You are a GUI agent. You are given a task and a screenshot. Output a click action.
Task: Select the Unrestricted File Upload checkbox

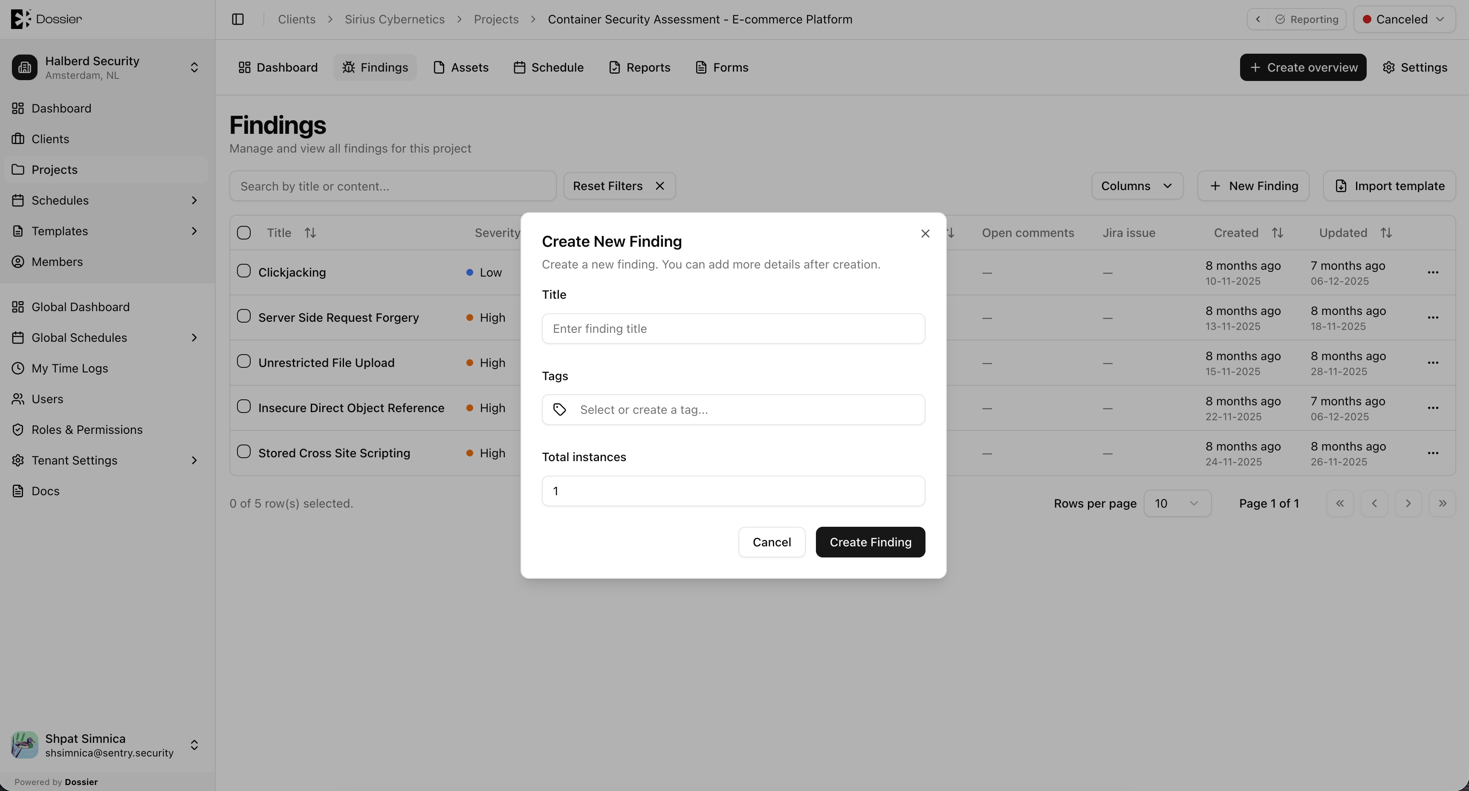point(243,361)
